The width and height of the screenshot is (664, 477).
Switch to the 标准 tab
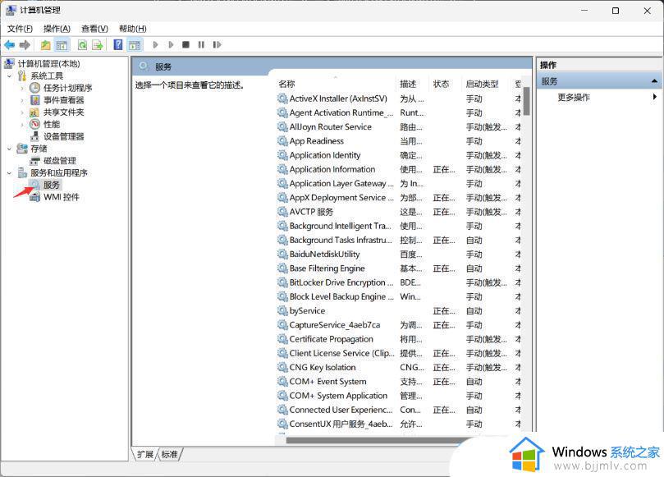coord(169,455)
